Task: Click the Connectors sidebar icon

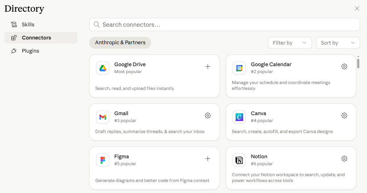Action: 14,38
